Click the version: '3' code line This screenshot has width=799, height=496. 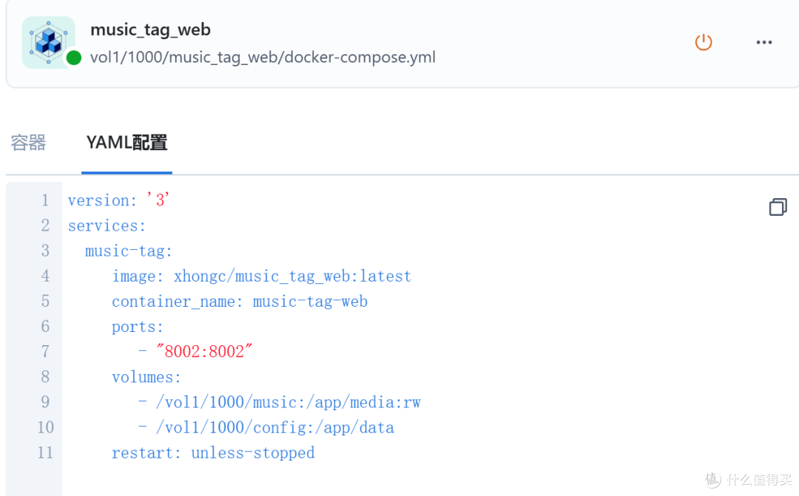(118, 200)
